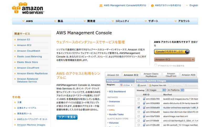Image resolution: width=210 pixels, height=127 pixels.
Task: Click the Launch button in AMI toolbar
Action: click(x=142, y=85)
